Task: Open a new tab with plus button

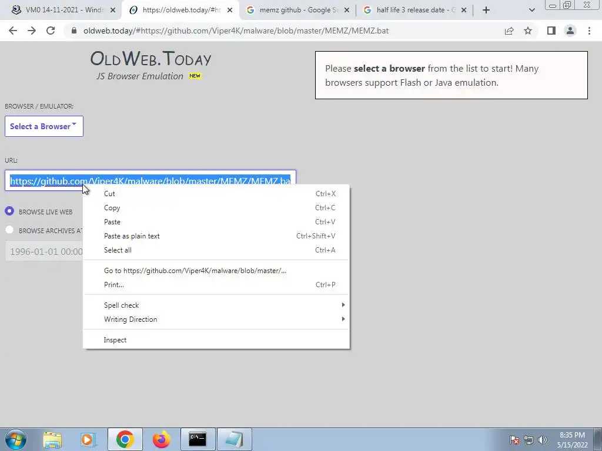Action: [486, 10]
